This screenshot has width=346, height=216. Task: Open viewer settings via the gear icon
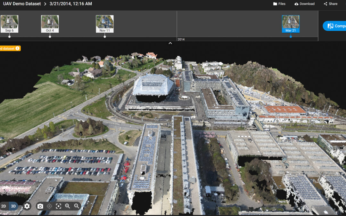27,206
